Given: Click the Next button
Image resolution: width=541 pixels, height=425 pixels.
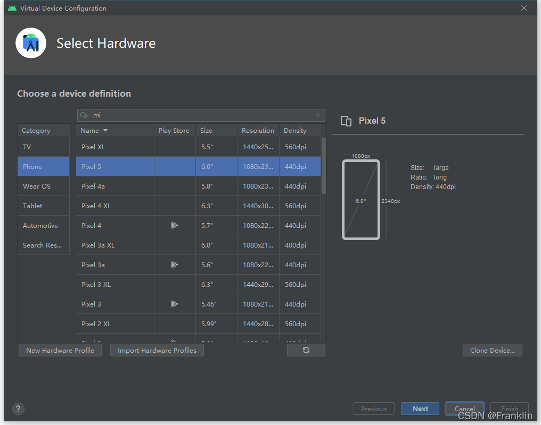Looking at the screenshot, I should [420, 409].
